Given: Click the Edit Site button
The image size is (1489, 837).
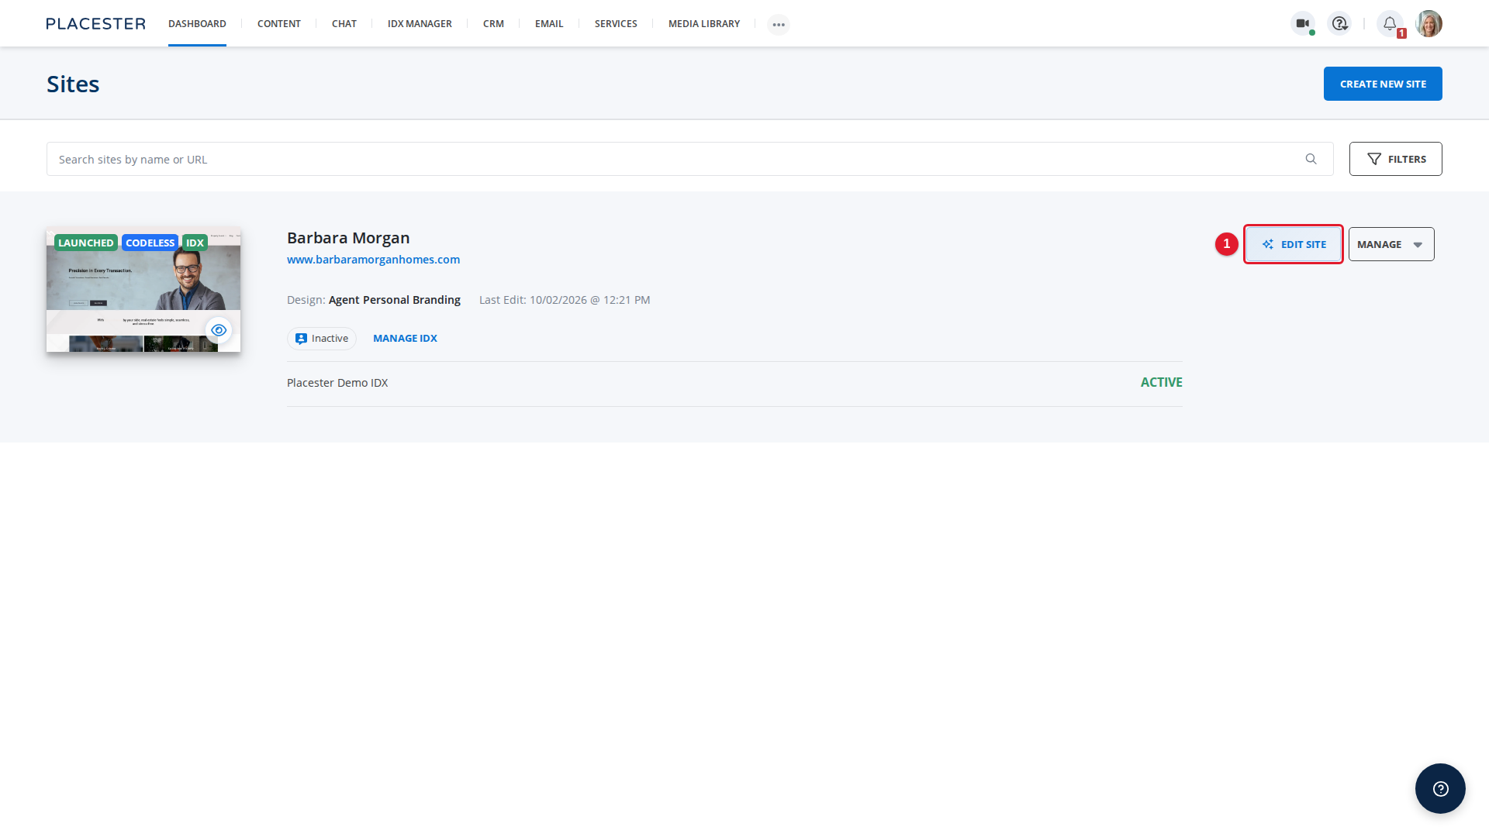Looking at the screenshot, I should pos(1294,244).
